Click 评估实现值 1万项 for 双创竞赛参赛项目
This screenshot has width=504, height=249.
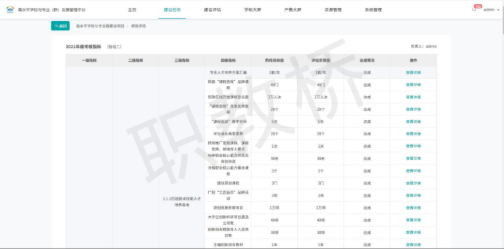tap(320, 208)
